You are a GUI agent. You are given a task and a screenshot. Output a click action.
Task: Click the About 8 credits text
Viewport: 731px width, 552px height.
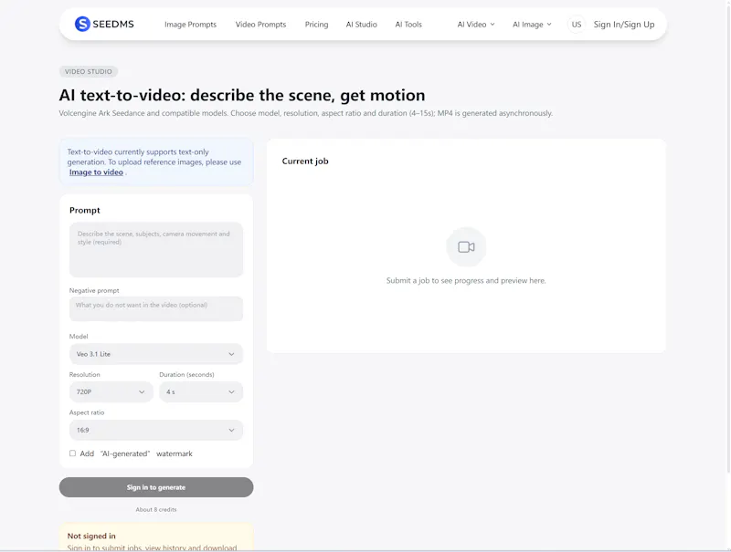(x=156, y=510)
